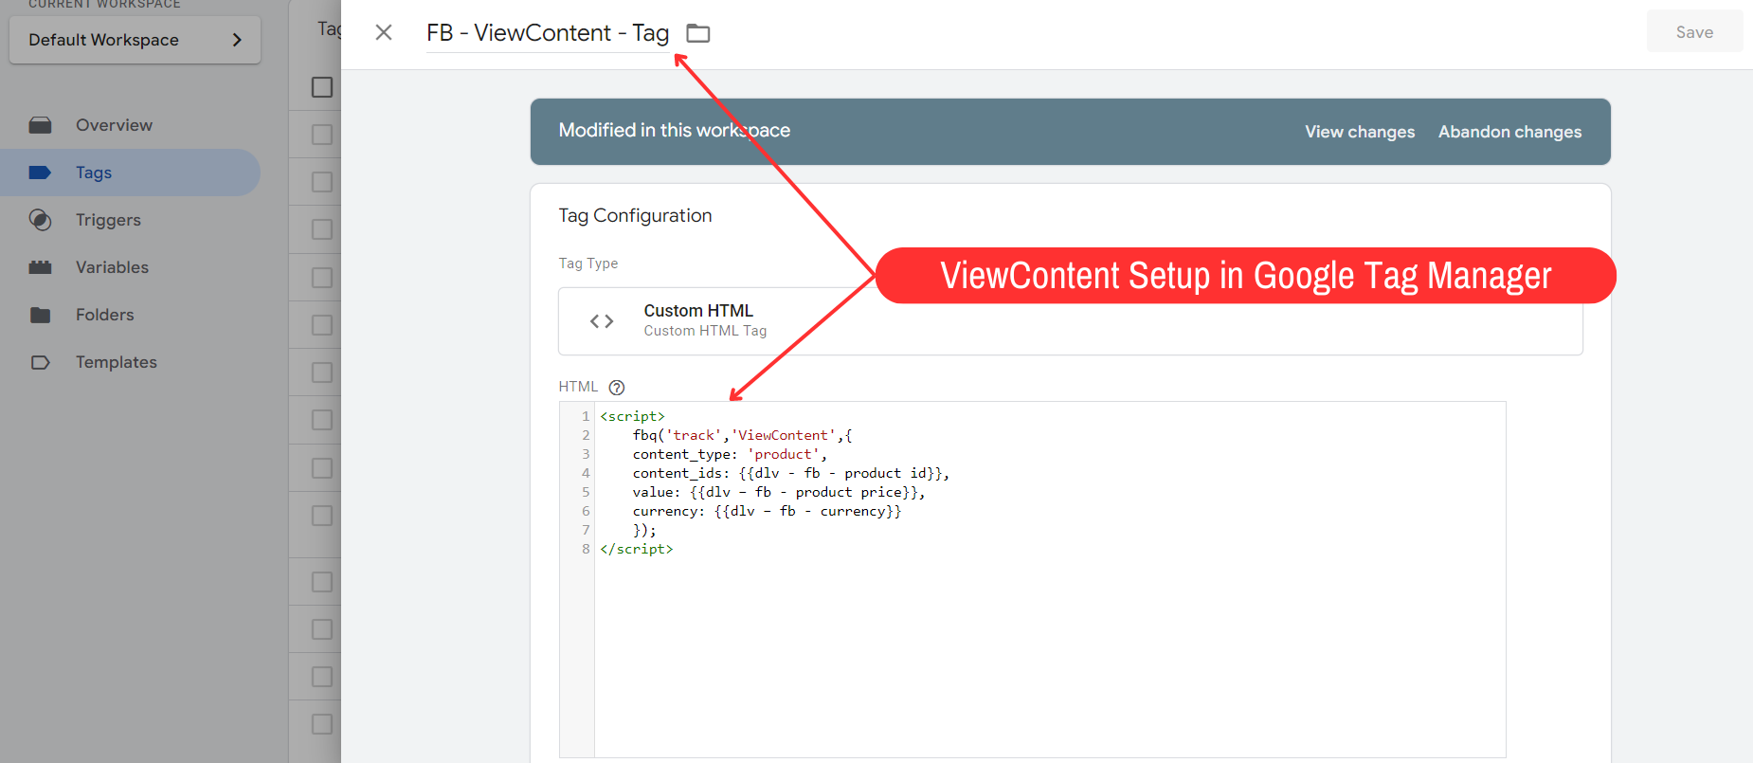Click the Tag Type label
Screen dimensions: 1753x763
tap(587, 263)
